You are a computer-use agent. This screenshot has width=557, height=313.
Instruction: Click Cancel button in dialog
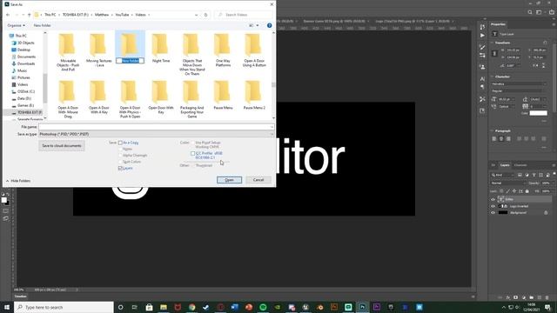click(258, 180)
